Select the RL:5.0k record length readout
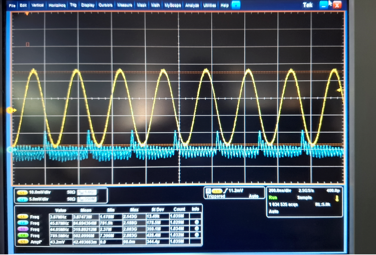 tap(323, 204)
